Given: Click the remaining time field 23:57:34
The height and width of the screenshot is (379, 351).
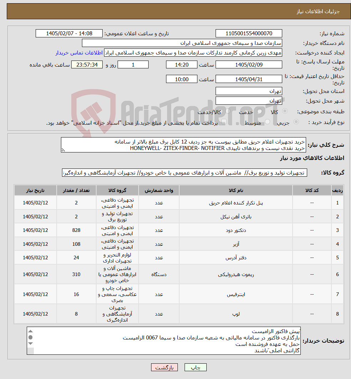Looking at the screenshot, I should pos(87,65).
